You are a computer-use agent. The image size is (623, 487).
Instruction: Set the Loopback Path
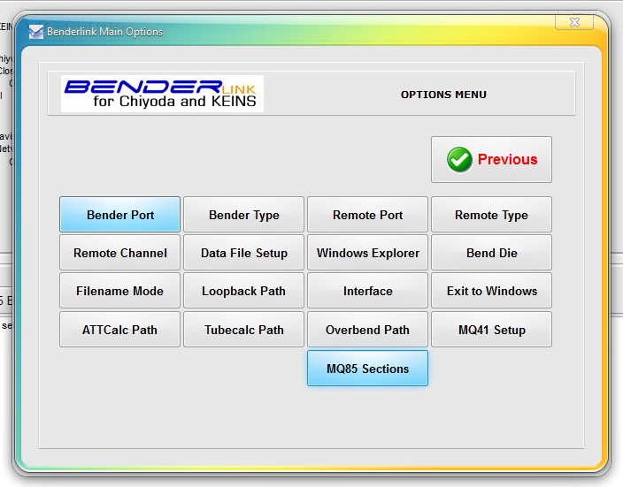coord(243,291)
